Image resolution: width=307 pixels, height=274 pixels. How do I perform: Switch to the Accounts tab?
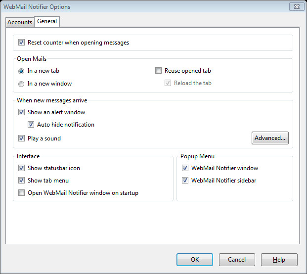[x=20, y=22]
